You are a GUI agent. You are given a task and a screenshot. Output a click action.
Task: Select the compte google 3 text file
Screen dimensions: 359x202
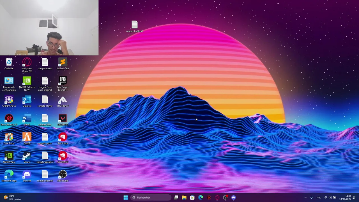45,158
